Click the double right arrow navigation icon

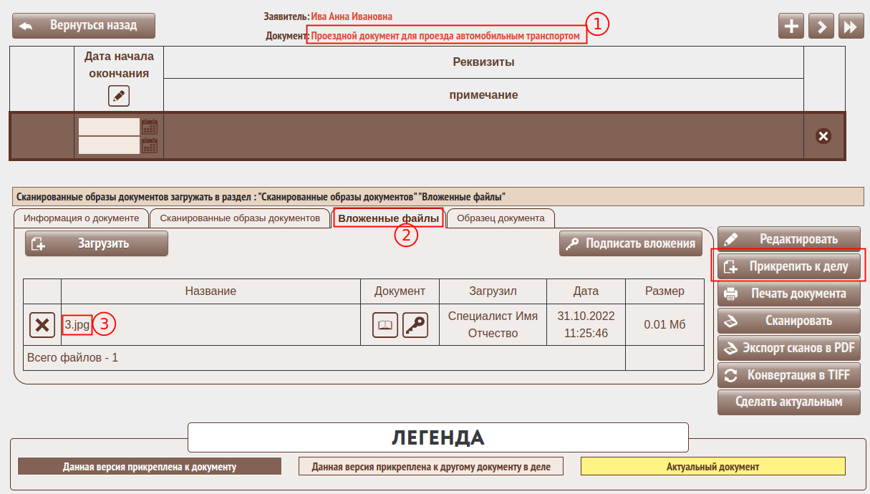point(850,26)
